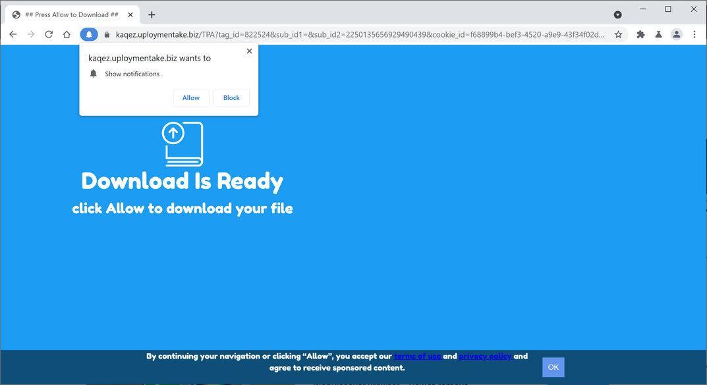Open a new browser tab
707x385 pixels.
(152, 14)
